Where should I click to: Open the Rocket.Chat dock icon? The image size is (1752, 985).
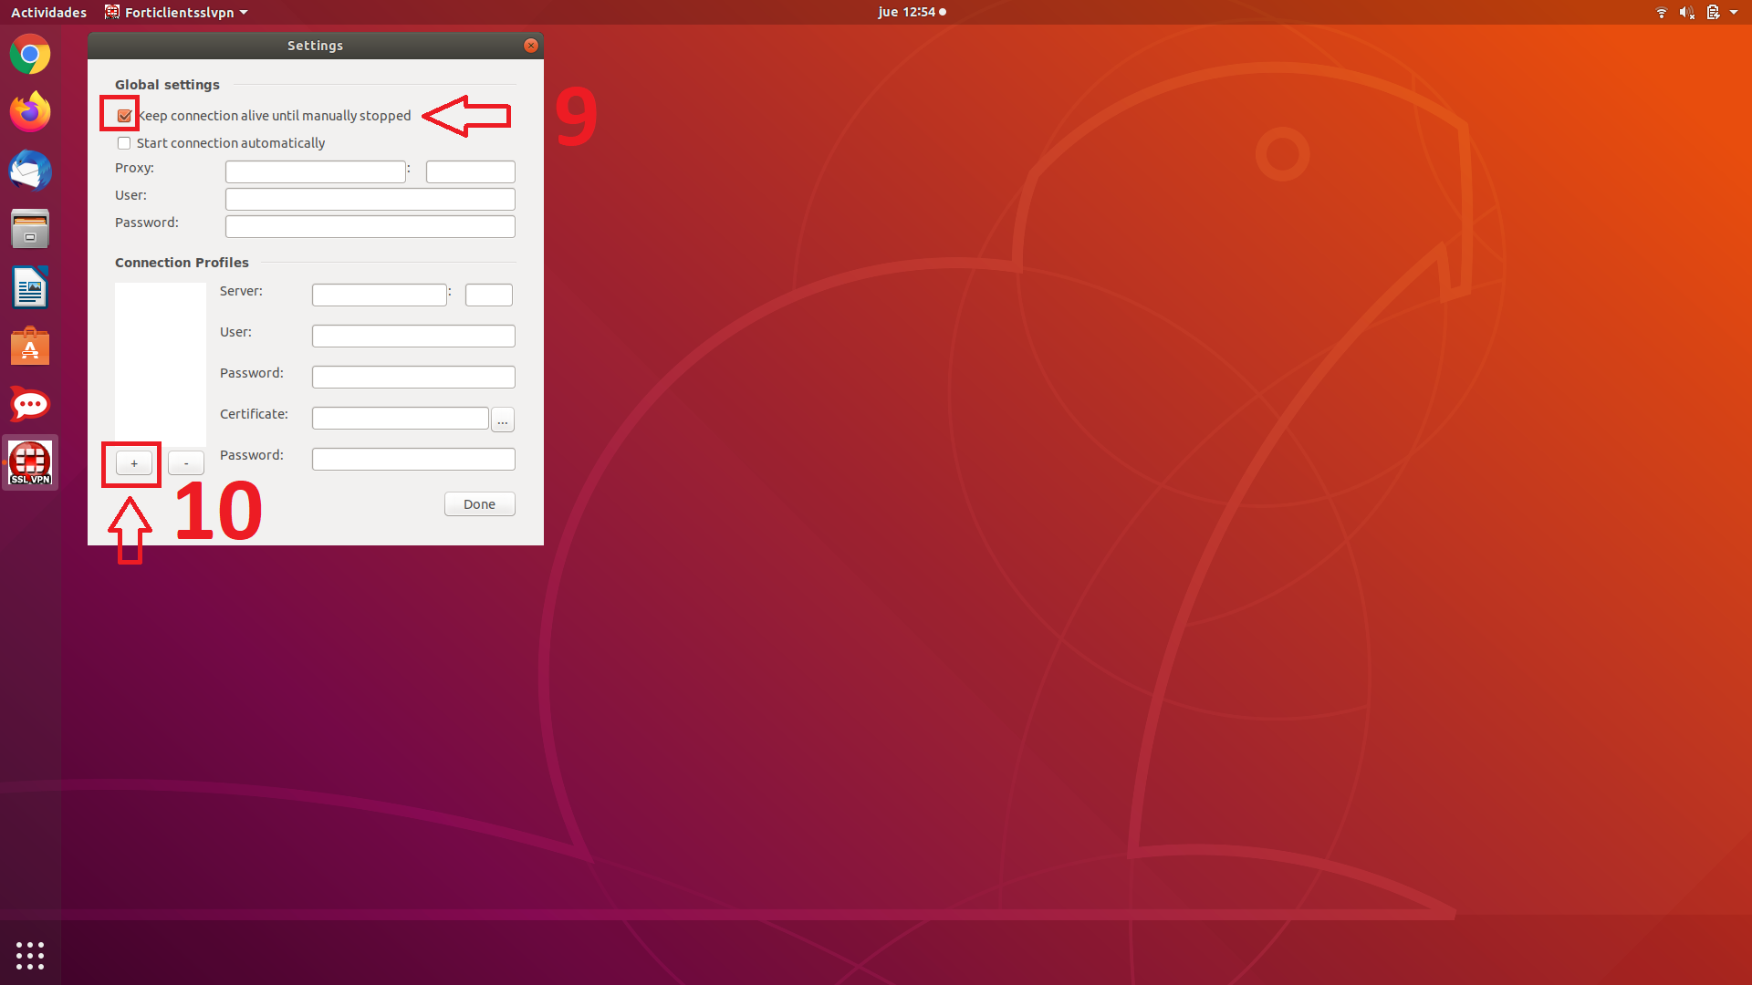coord(30,404)
